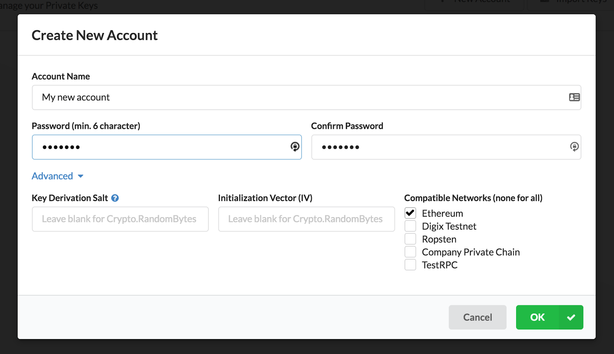Uncheck the Ethereum network checkbox
This screenshot has width=614, height=354.
pos(410,213)
